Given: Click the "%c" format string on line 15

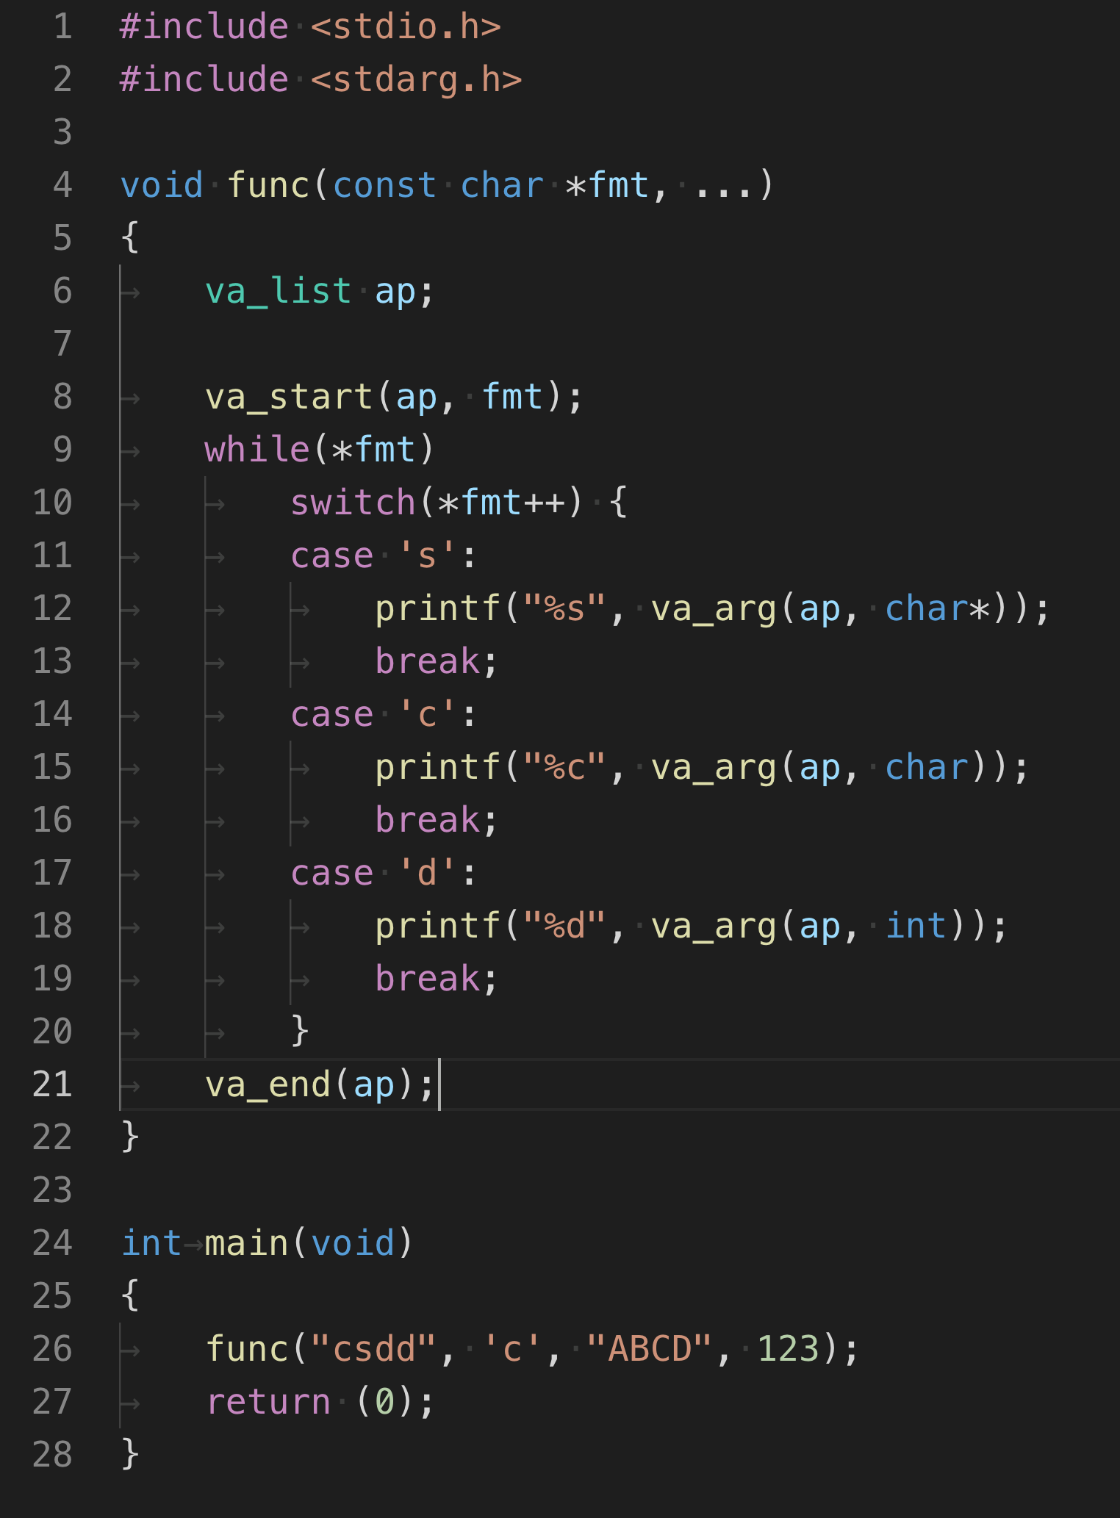Looking at the screenshot, I should click(564, 768).
